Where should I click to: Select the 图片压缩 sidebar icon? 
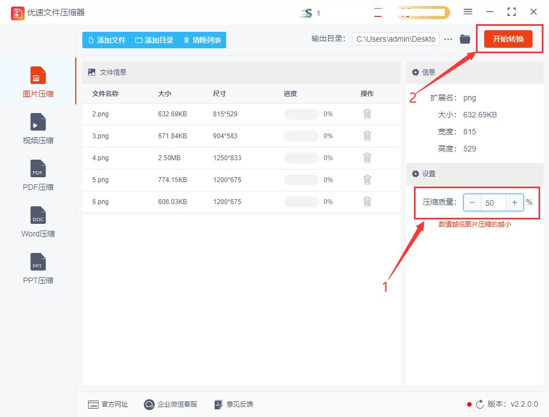coord(37,81)
